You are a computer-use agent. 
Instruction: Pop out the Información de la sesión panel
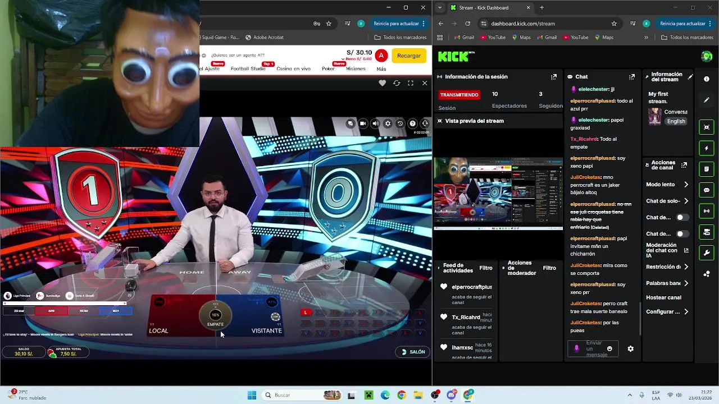pos(554,76)
